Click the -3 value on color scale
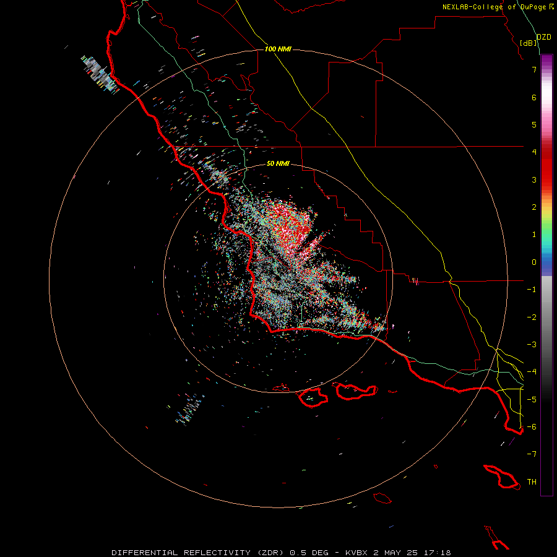 pos(532,344)
